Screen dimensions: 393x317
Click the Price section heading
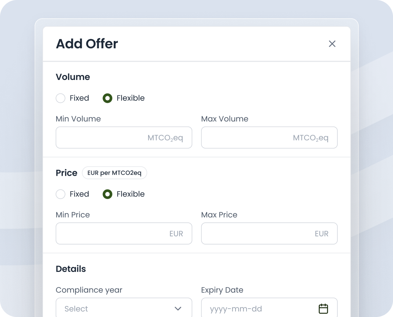pos(67,173)
